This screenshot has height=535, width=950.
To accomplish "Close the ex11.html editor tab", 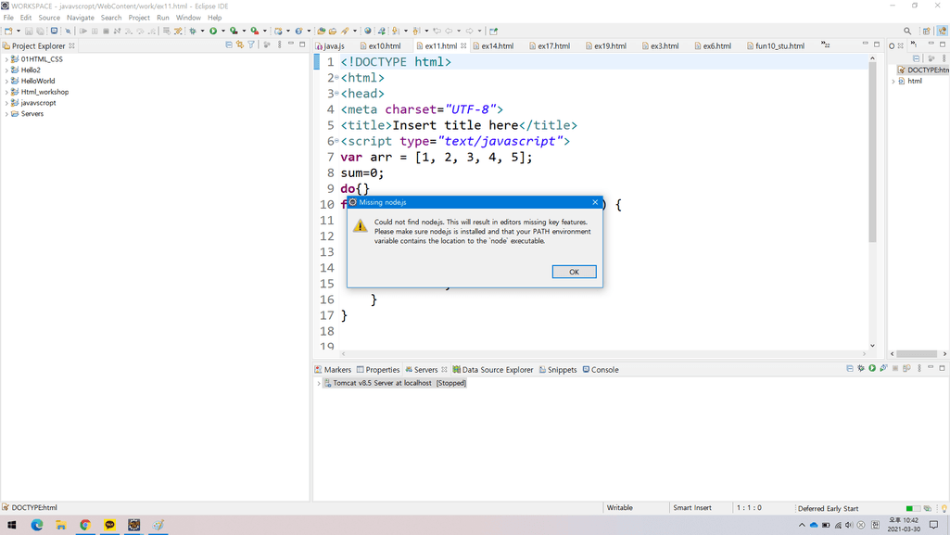I will pyautogui.click(x=463, y=46).
